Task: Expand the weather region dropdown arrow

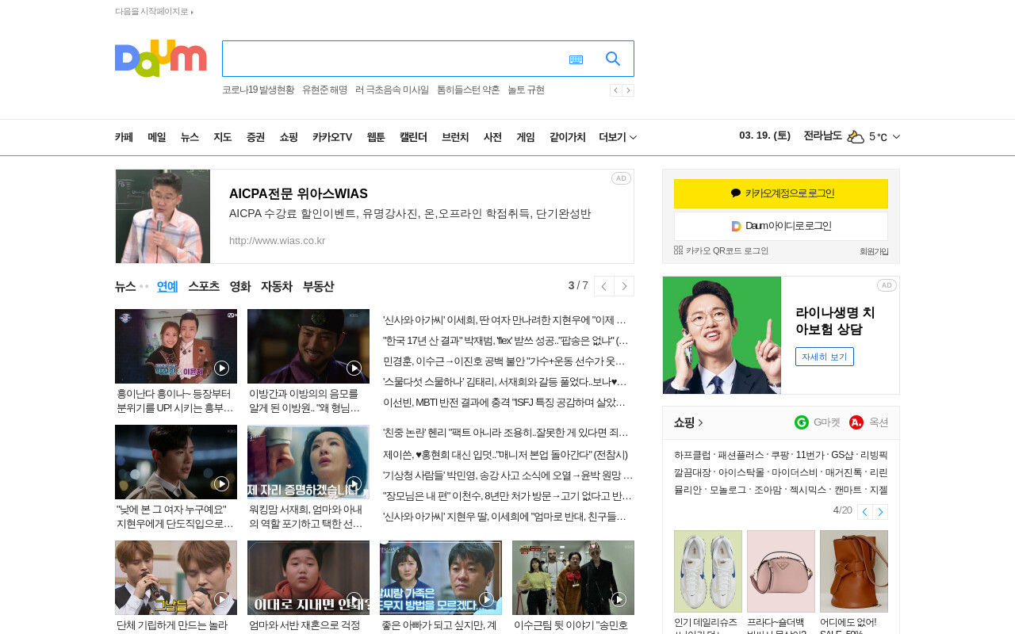Action: click(896, 136)
